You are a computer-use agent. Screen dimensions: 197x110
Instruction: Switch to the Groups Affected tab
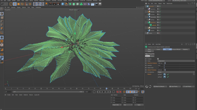(x=176, y=49)
